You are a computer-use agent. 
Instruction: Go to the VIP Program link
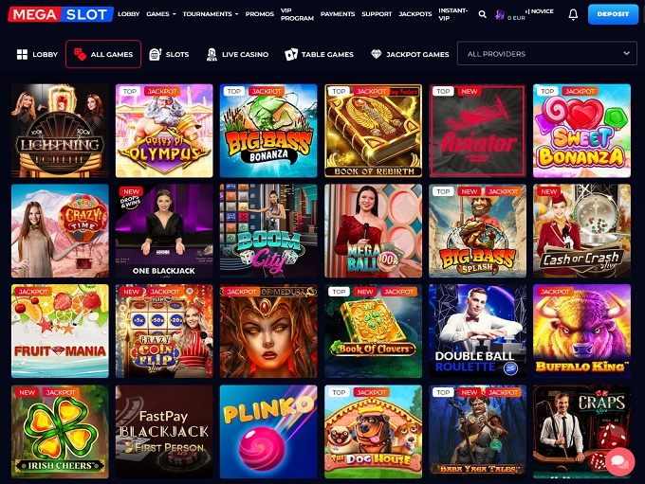coord(297,14)
